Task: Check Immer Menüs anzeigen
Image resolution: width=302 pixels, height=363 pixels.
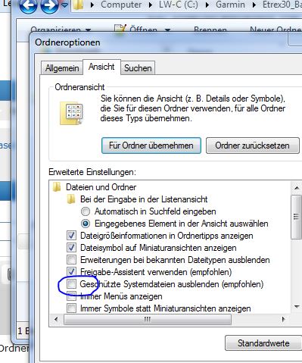Action: (x=71, y=296)
